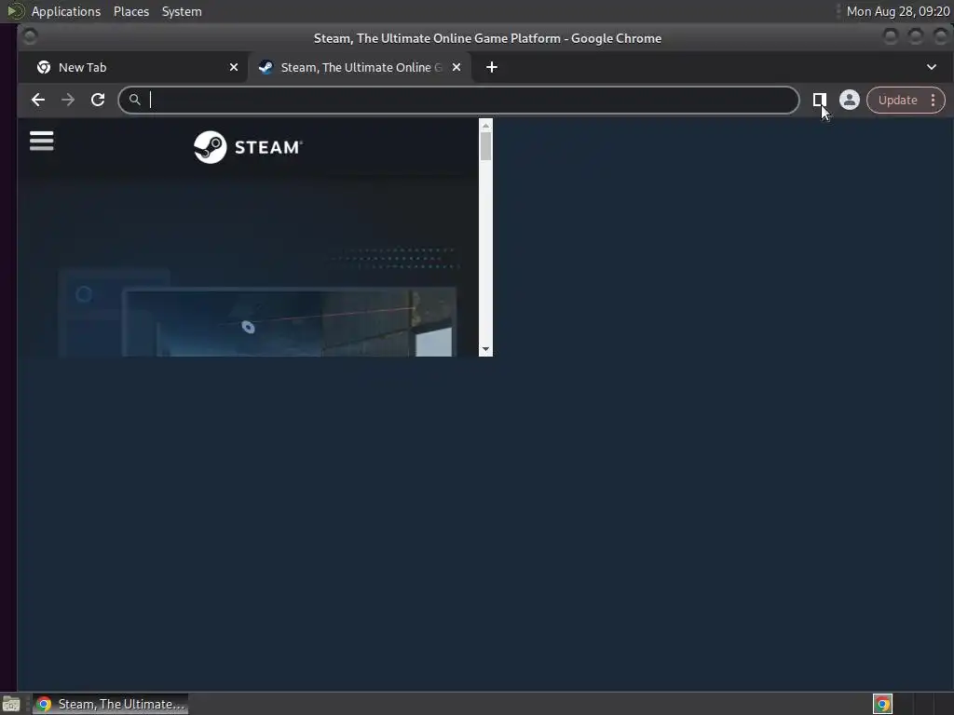Click the page scrollbar up arrow
The height and width of the screenshot is (715, 954).
[x=485, y=126]
